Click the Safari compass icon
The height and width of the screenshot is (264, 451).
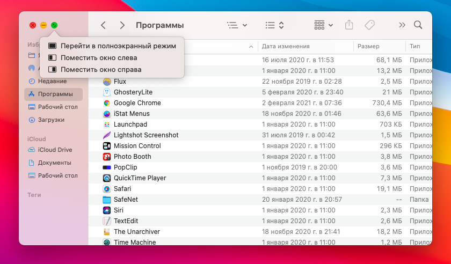click(x=107, y=189)
